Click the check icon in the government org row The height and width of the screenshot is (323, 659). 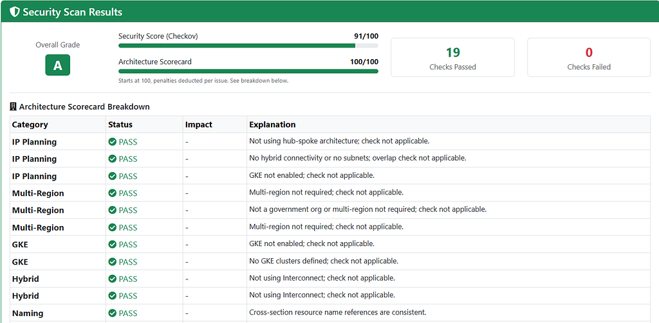click(x=112, y=210)
